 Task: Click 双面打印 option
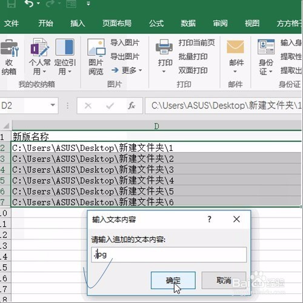point(193,70)
